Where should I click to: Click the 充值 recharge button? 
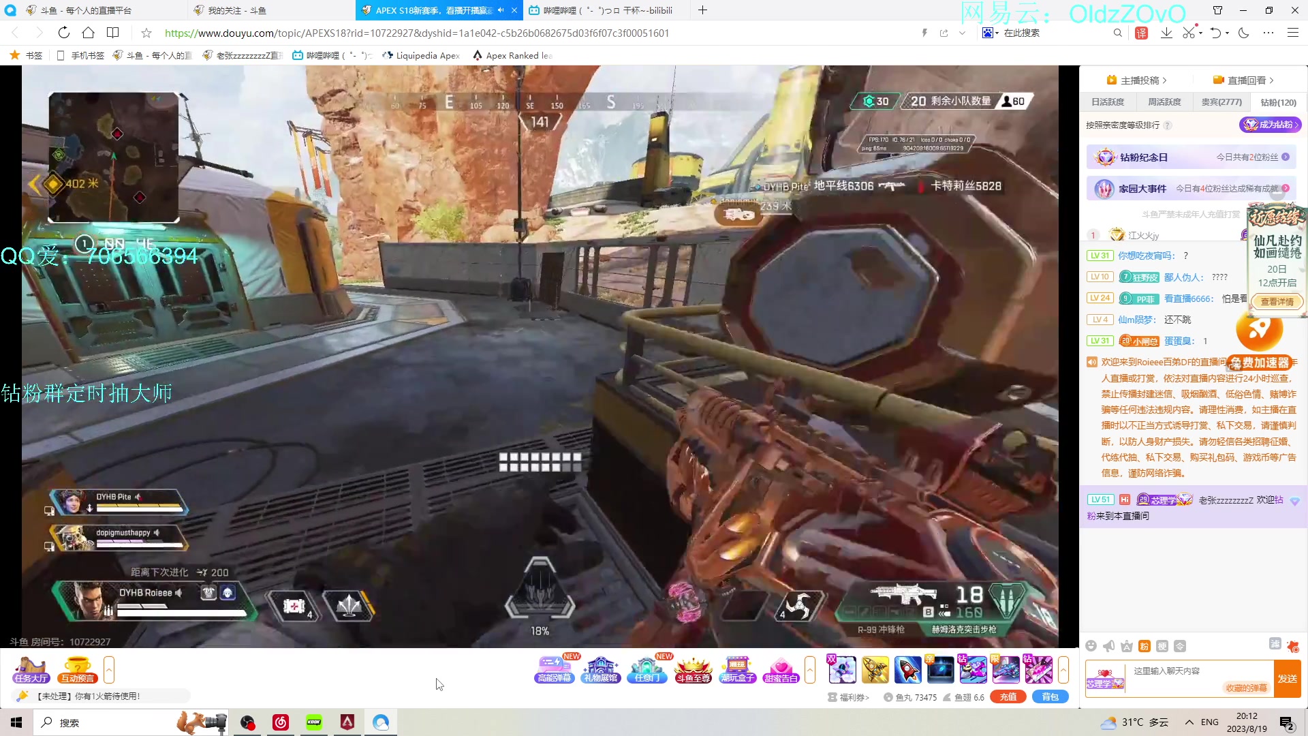tap(1008, 696)
